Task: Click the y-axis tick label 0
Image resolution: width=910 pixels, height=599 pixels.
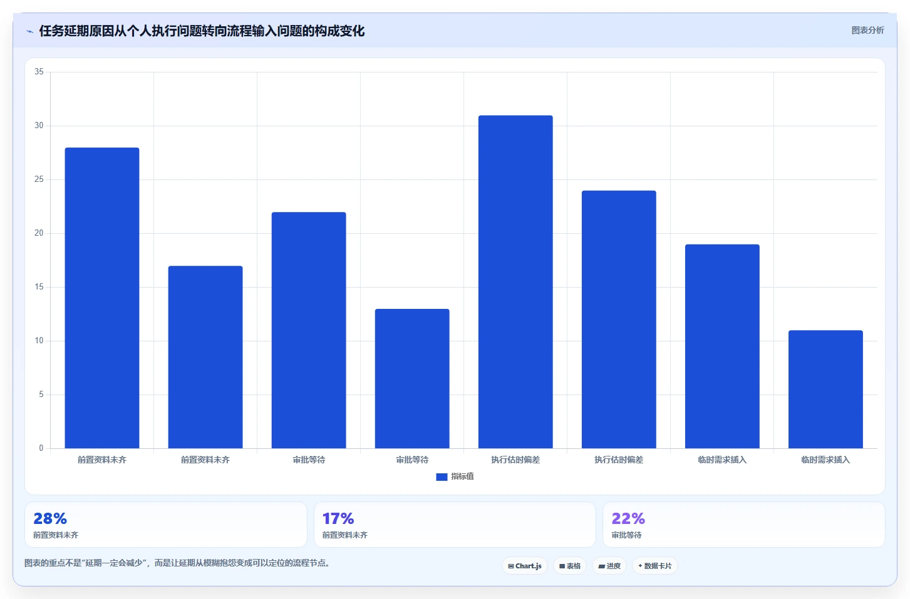Action: coord(41,448)
